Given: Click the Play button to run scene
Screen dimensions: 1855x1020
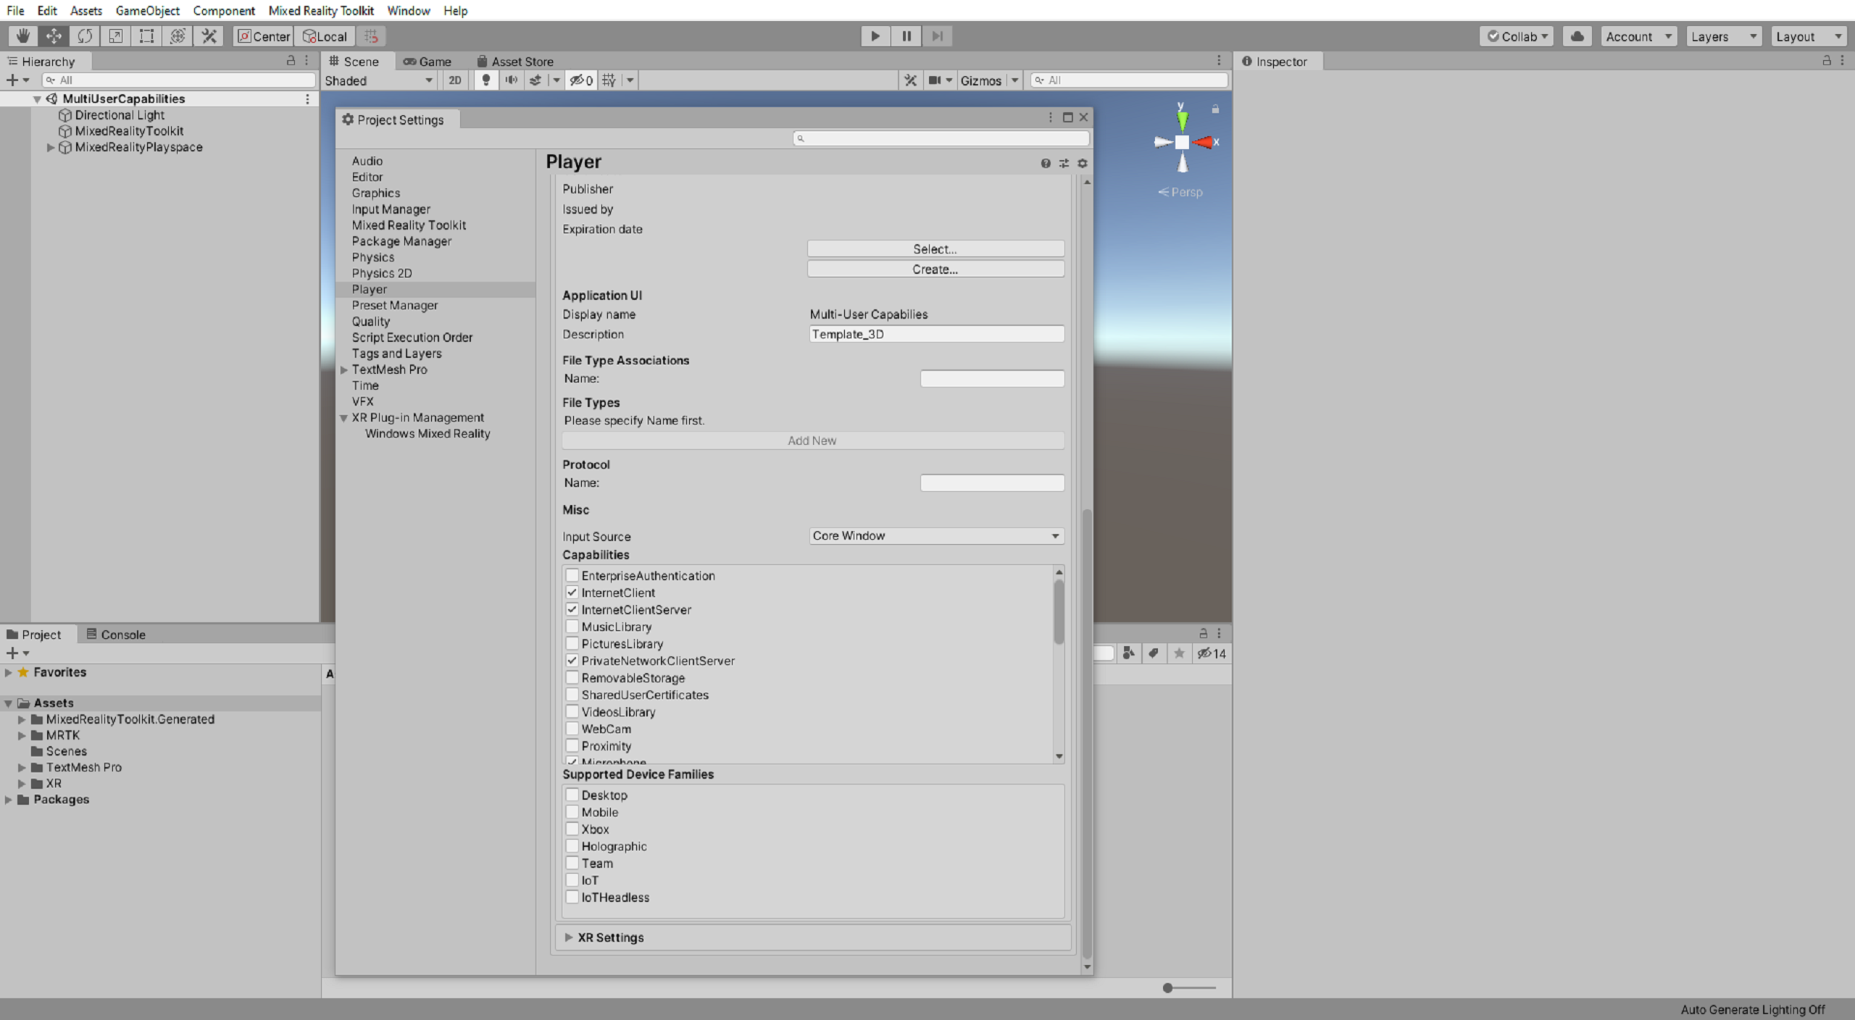Looking at the screenshot, I should pyautogui.click(x=875, y=35).
